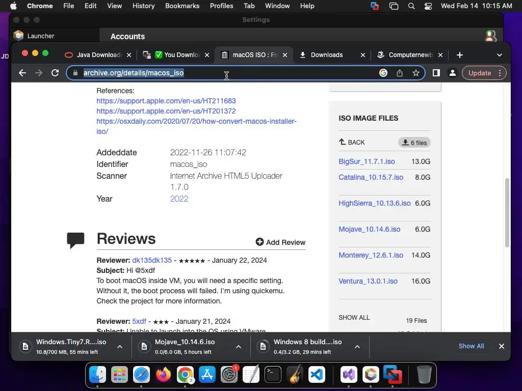Open Spotlight search in menu bar
Image resolution: width=522 pixels, height=391 pixels.
pos(411,6)
